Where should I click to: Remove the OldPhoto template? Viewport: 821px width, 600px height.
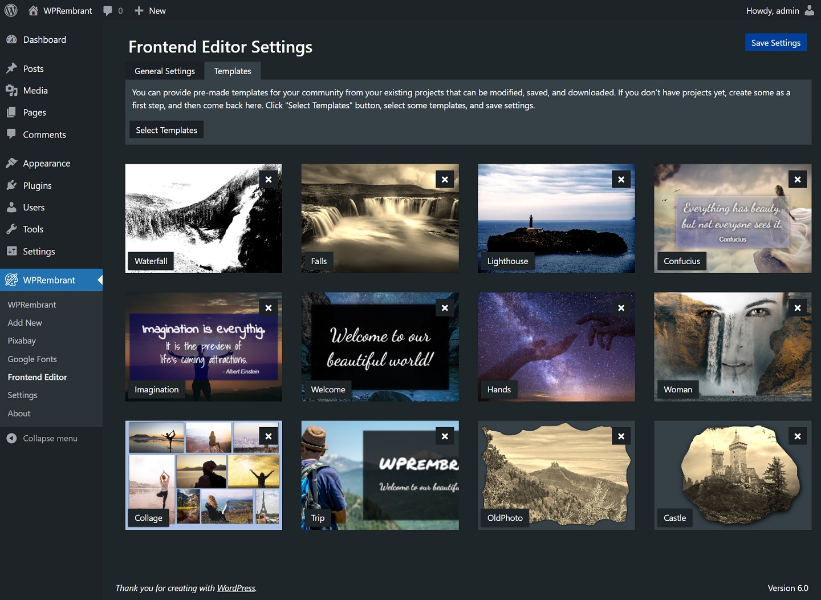click(621, 436)
